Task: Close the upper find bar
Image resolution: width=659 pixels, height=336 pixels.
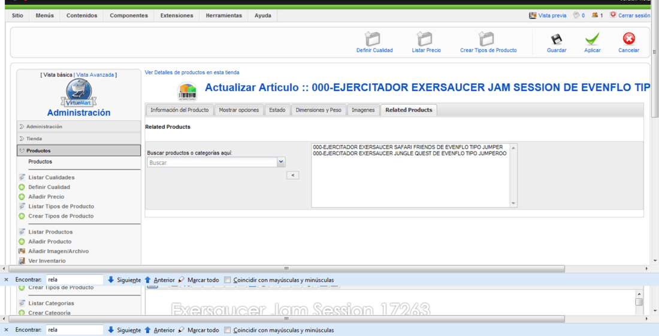Action: click(x=7, y=280)
